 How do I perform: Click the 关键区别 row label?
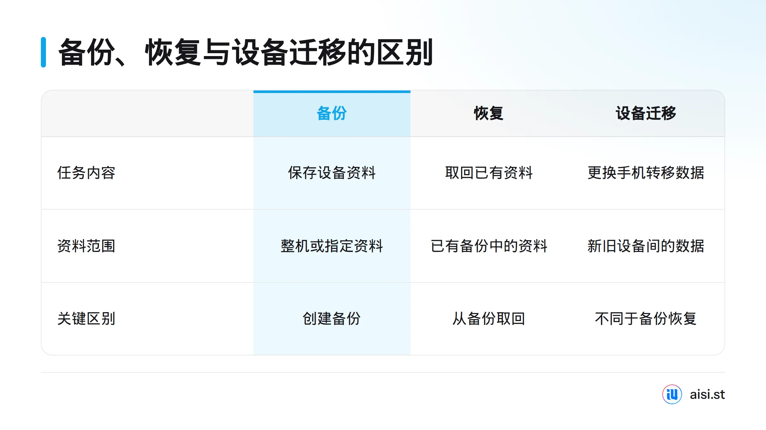tap(86, 319)
